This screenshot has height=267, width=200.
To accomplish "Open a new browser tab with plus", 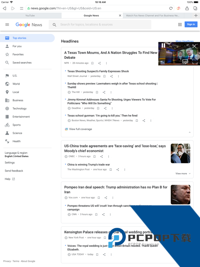I will (196, 15).
